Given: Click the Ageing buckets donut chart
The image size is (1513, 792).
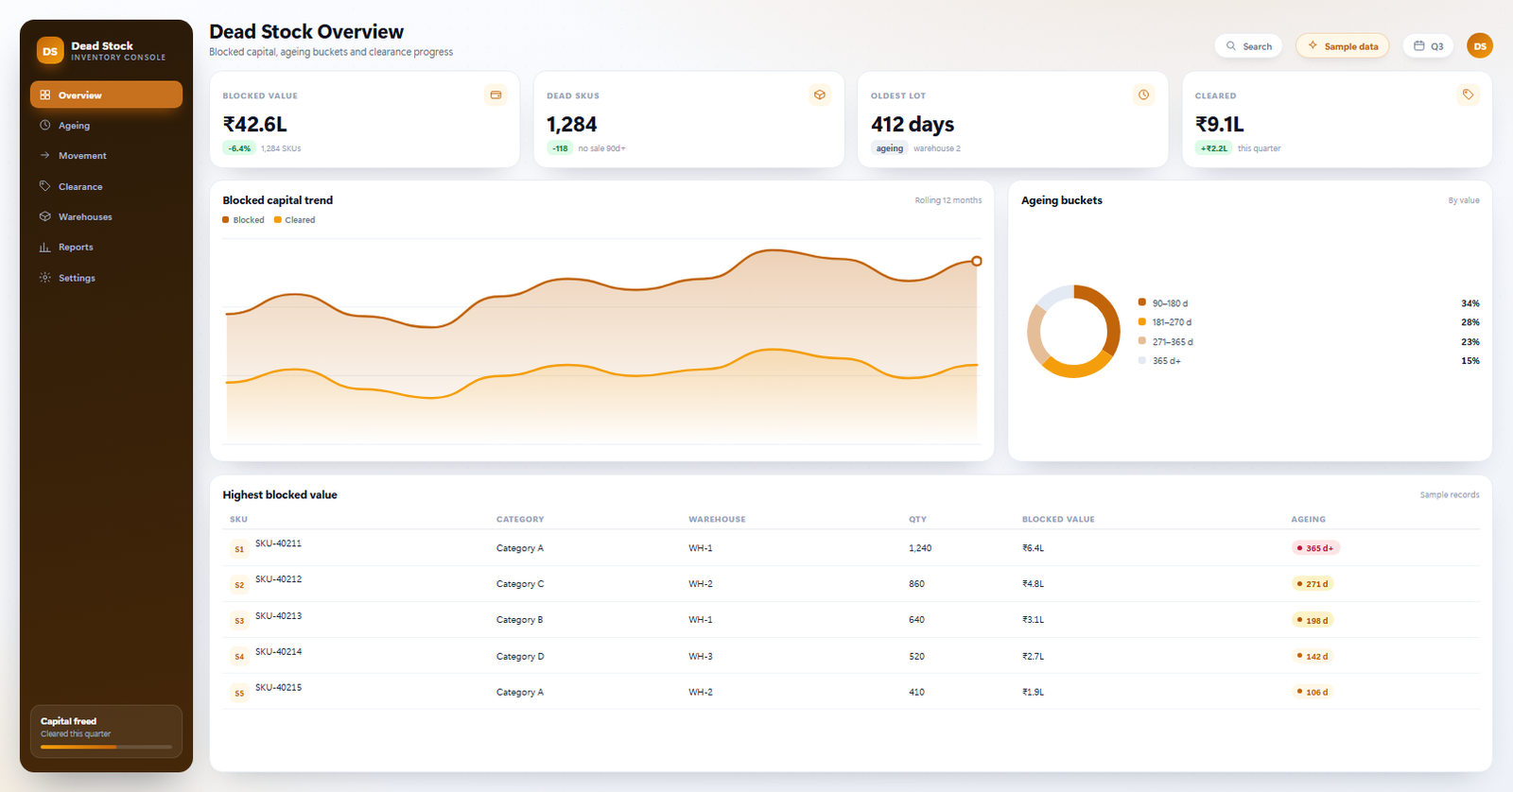Looking at the screenshot, I should [x=1073, y=332].
